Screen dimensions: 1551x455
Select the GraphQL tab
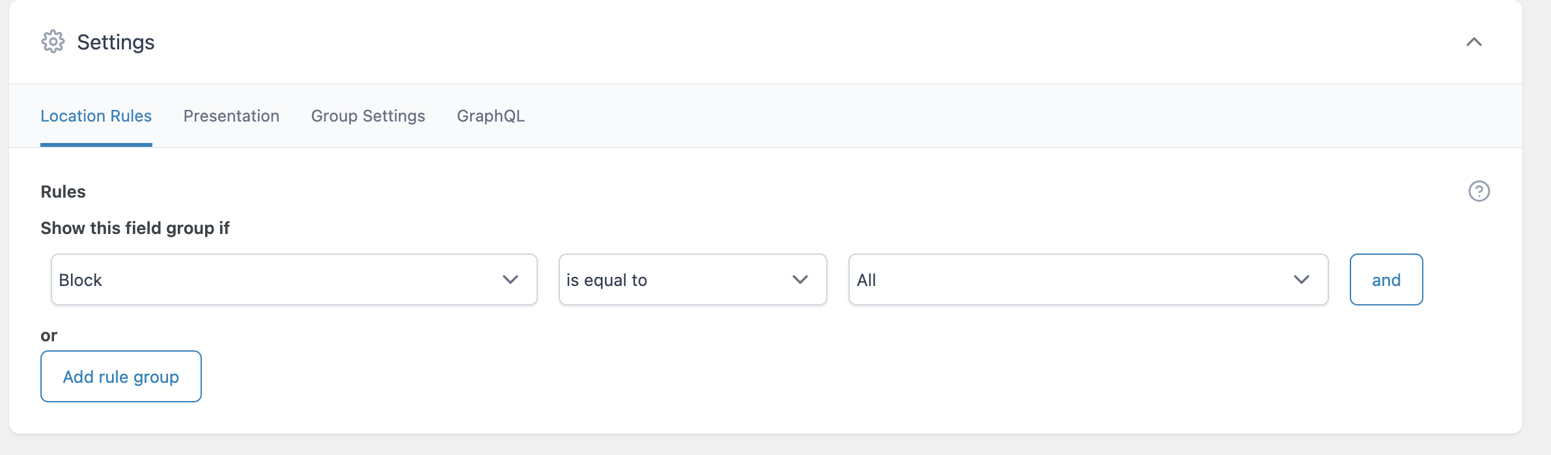click(x=491, y=116)
